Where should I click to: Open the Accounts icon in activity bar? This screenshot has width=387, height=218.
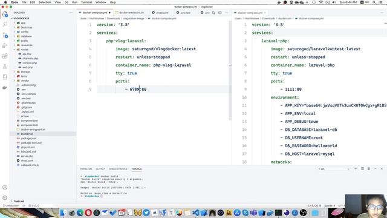coord(5,187)
